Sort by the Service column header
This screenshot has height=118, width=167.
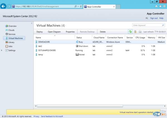pyautogui.click(x=129, y=37)
